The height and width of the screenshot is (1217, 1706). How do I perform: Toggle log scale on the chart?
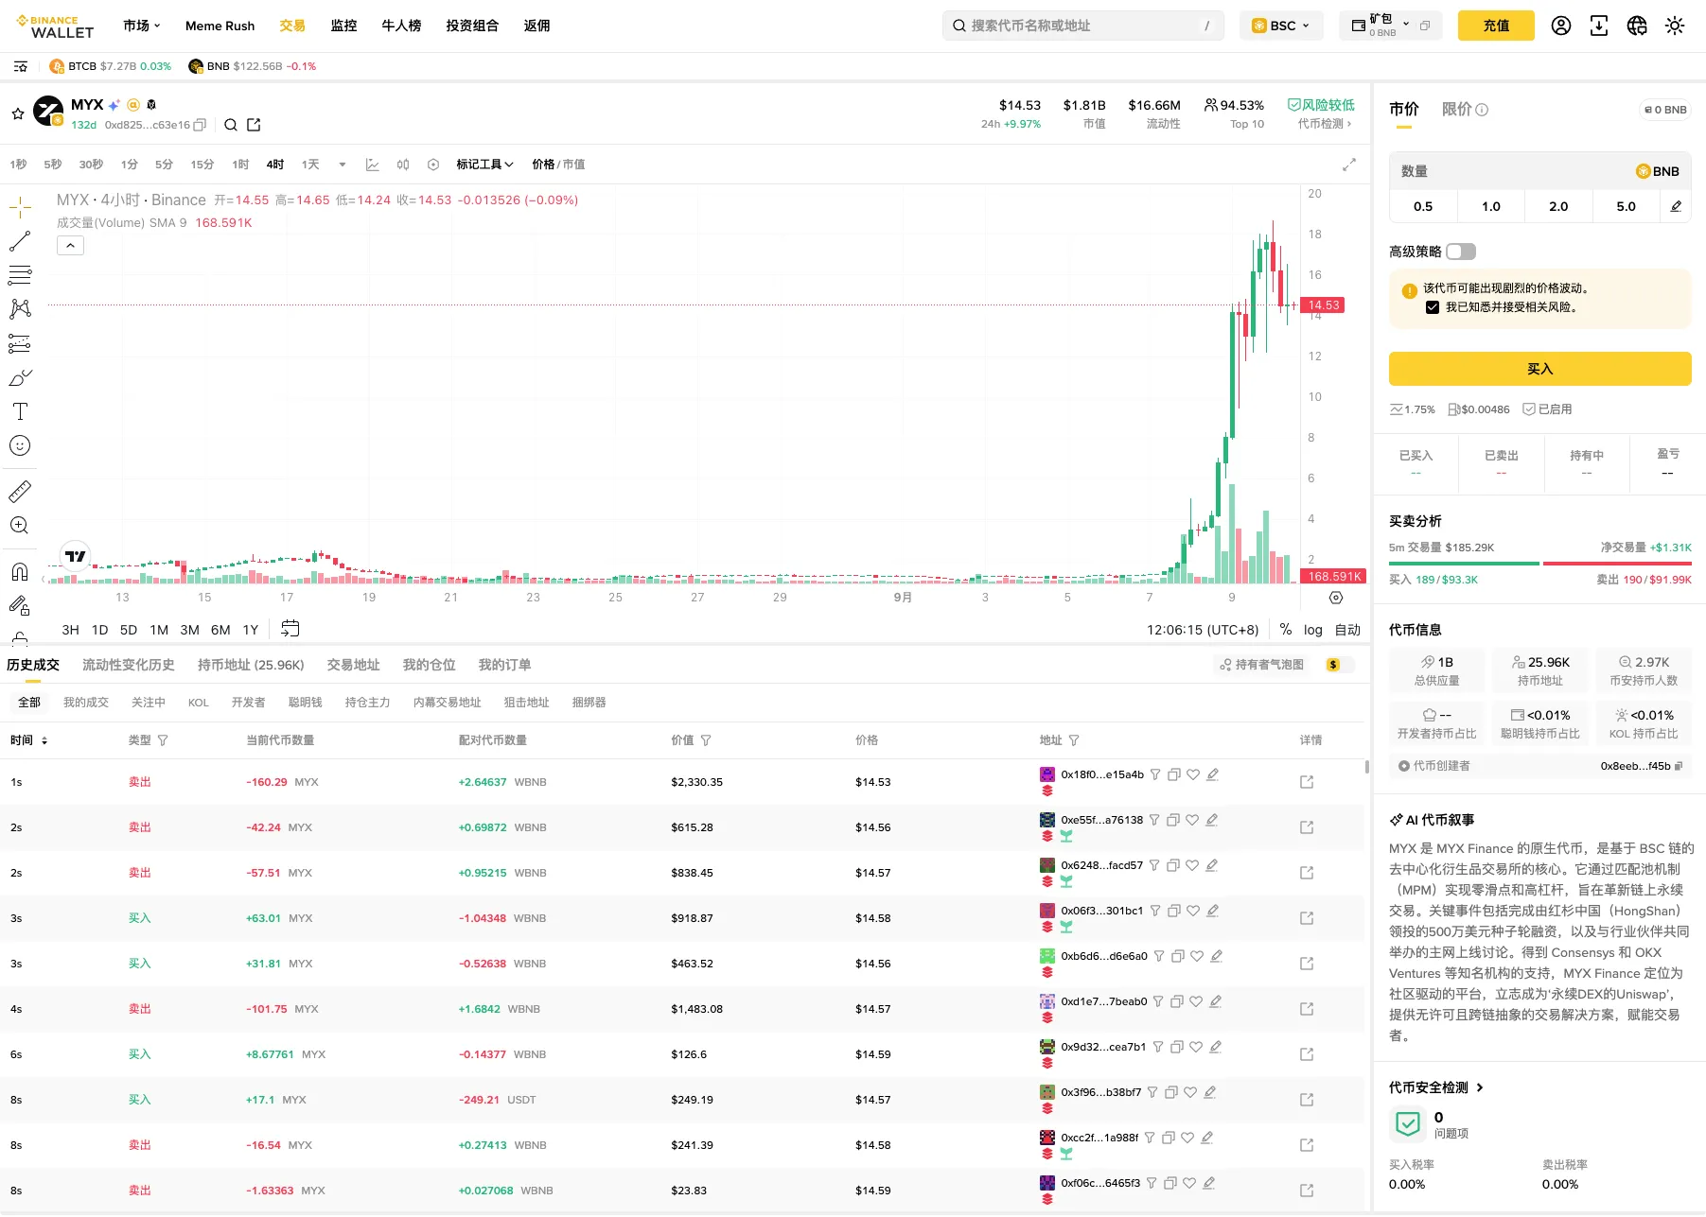click(1313, 630)
